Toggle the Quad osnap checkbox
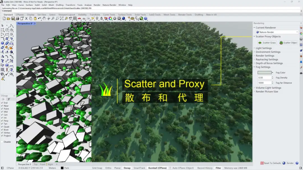The image size is (303, 170). [x=2, y=127]
